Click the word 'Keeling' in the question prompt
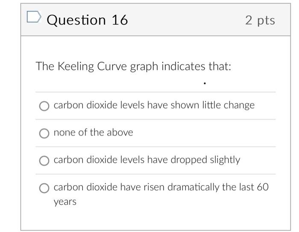 [75, 67]
